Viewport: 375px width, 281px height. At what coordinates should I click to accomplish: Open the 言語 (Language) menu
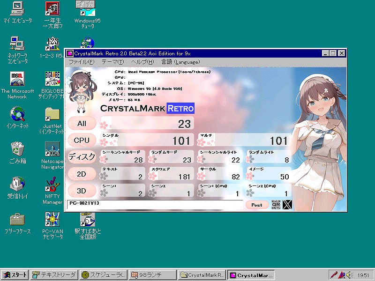tap(180, 62)
